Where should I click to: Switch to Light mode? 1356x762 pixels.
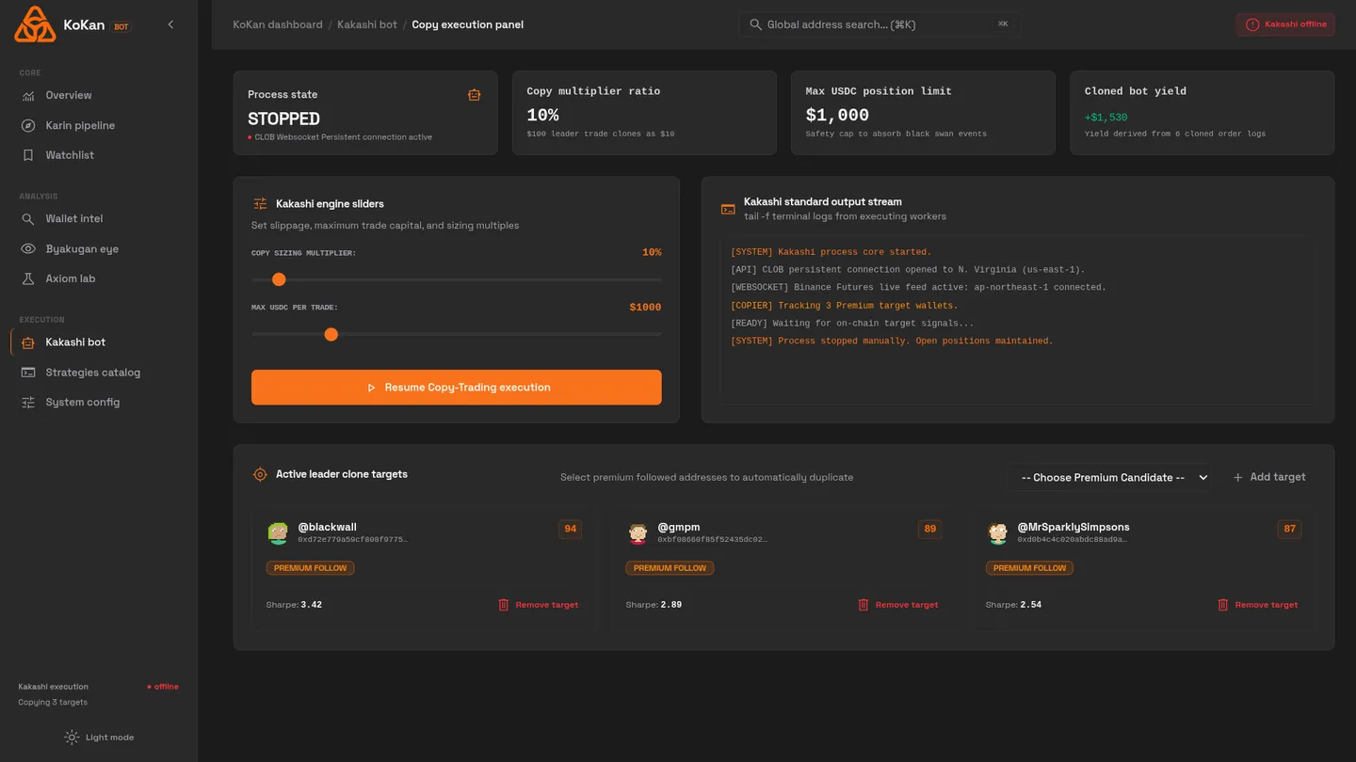[99, 738]
